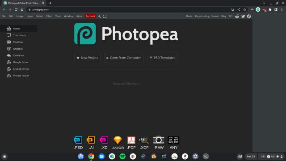Click the red Account button
This screenshot has height=161, width=286.
90,16
